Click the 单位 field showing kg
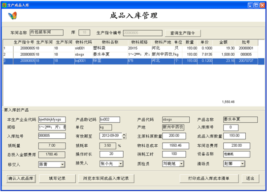The width and height of the screenshot is (268, 193). pyautogui.click(x=105, y=128)
